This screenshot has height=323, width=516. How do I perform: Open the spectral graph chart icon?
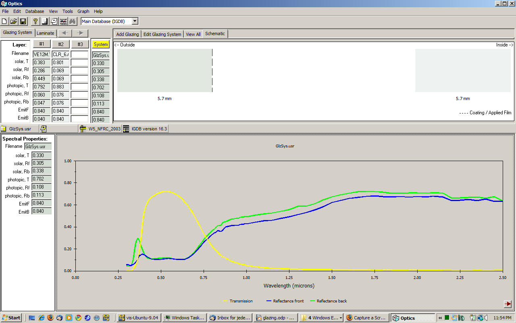63,21
